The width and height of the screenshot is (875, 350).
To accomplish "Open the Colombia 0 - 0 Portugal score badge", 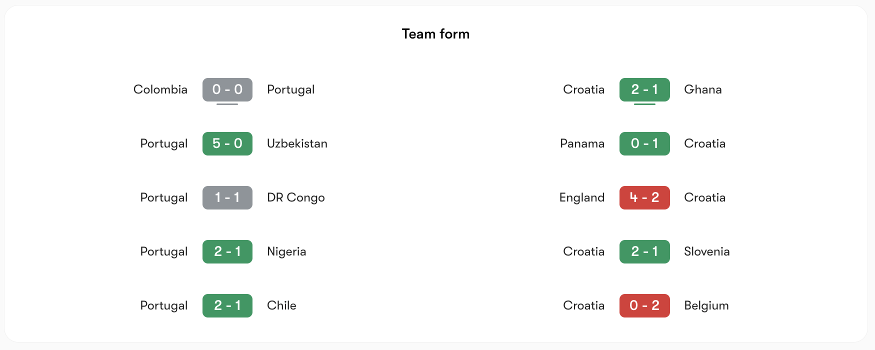I will click(227, 89).
